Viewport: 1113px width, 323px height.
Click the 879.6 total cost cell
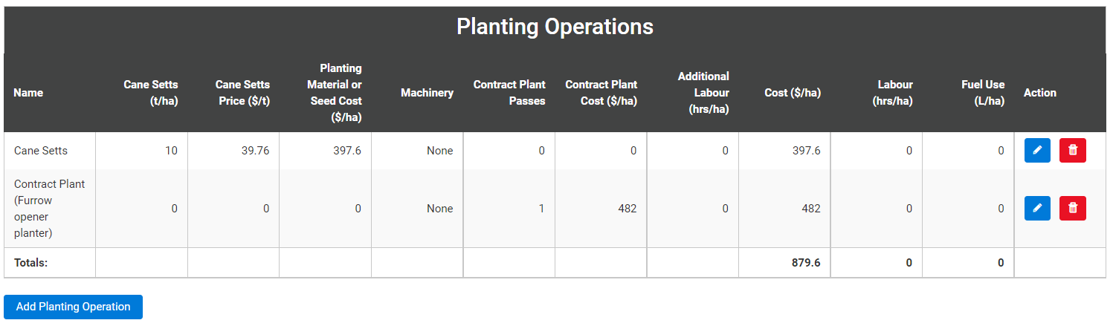806,263
